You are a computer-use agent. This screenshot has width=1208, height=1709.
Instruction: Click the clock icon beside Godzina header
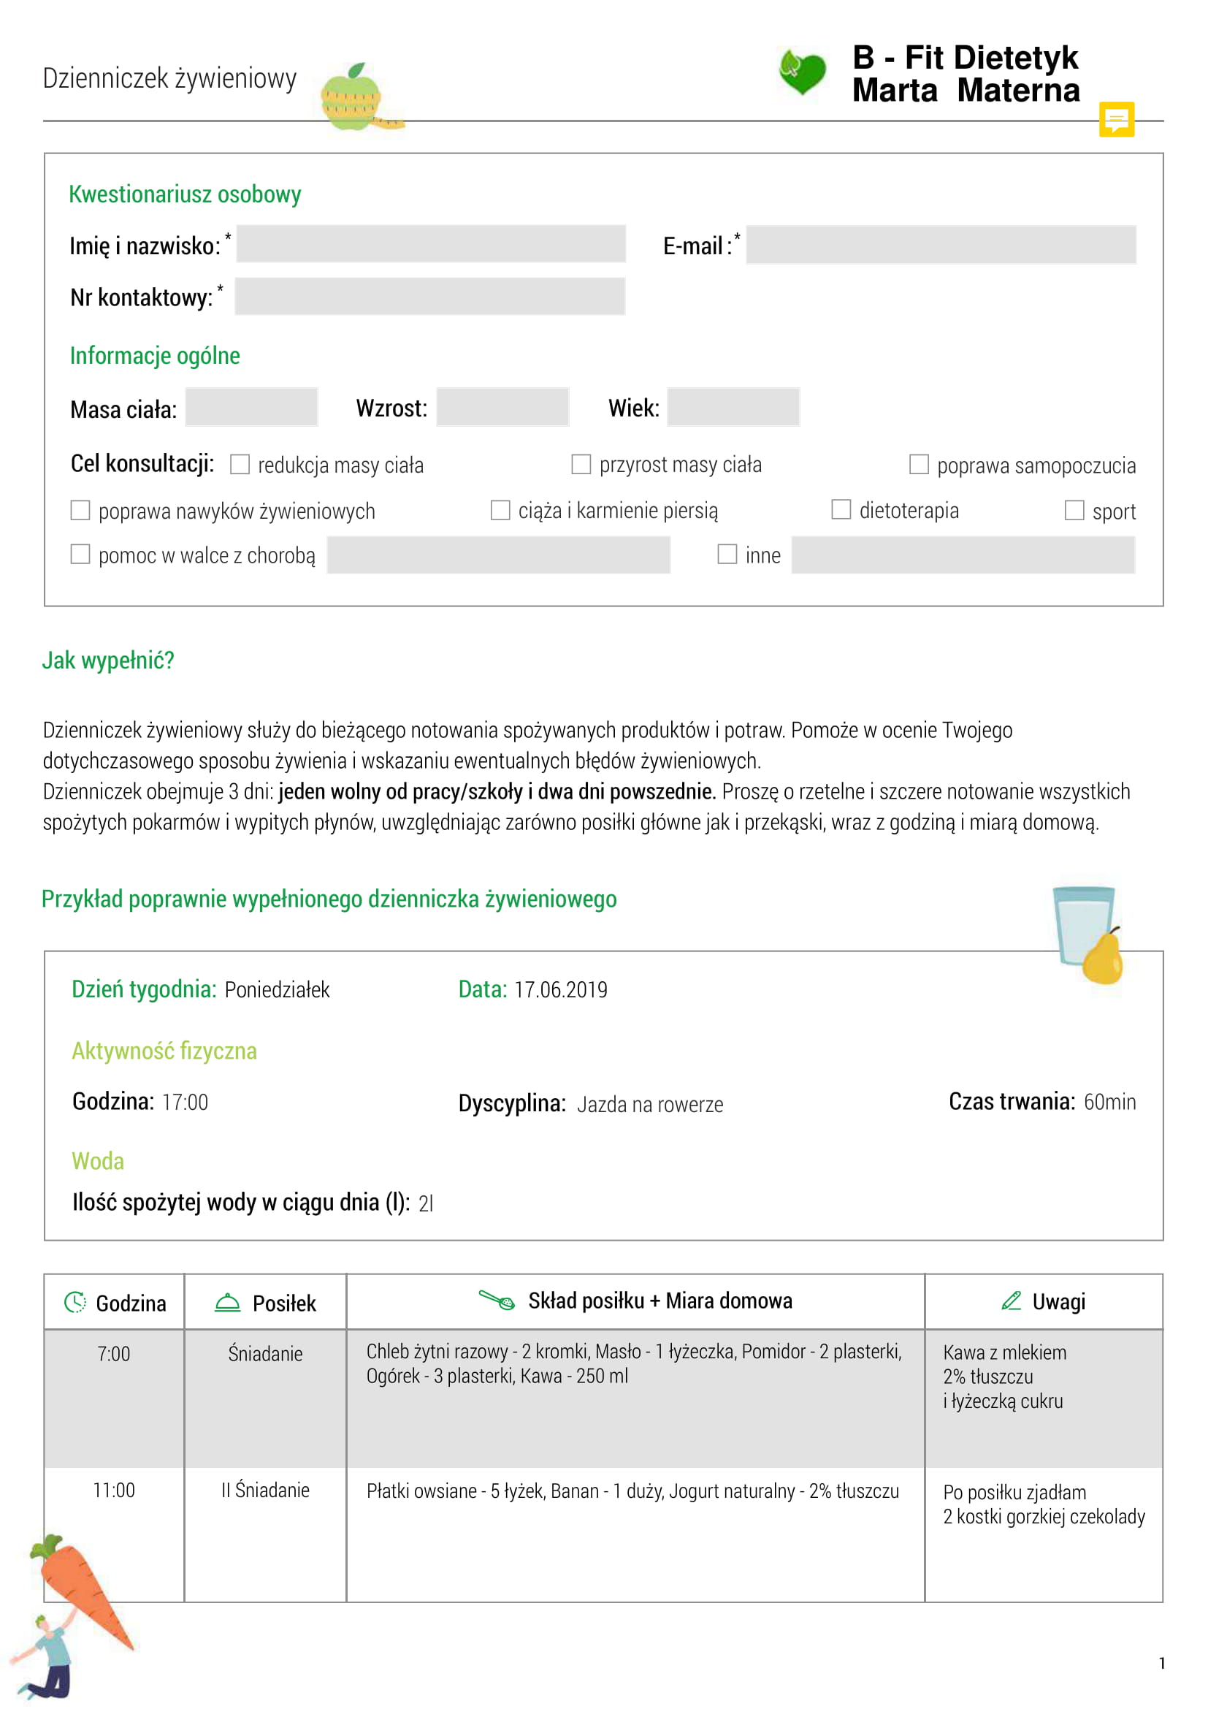[x=75, y=1302]
